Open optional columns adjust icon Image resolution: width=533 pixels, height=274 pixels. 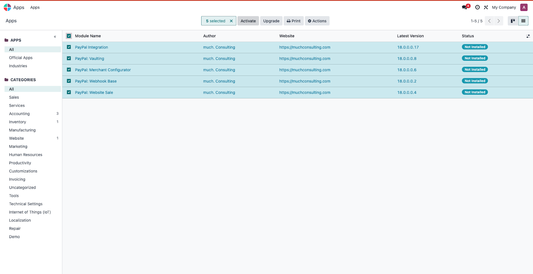coord(528,36)
